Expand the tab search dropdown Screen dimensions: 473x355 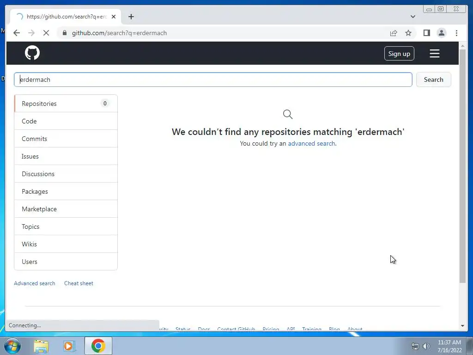(412, 17)
